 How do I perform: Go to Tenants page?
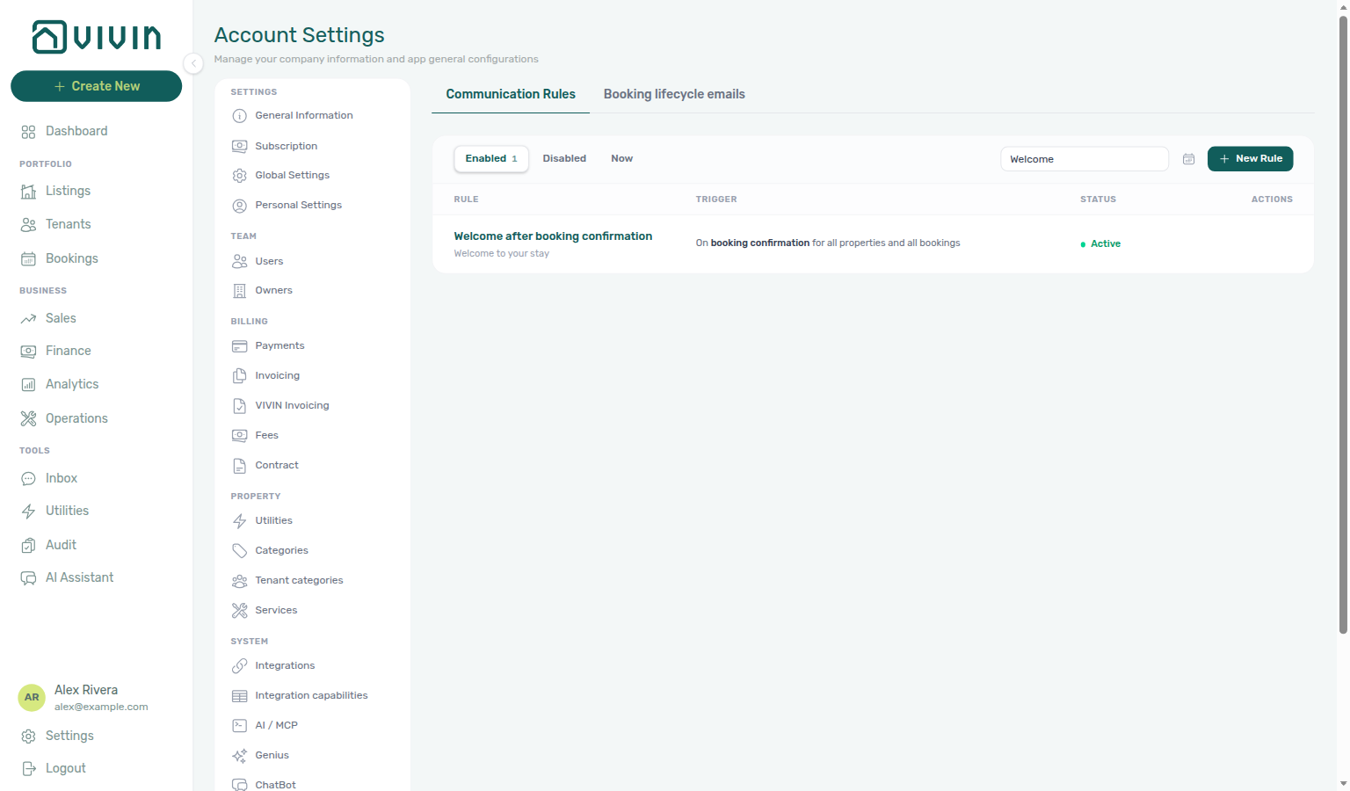(x=68, y=224)
